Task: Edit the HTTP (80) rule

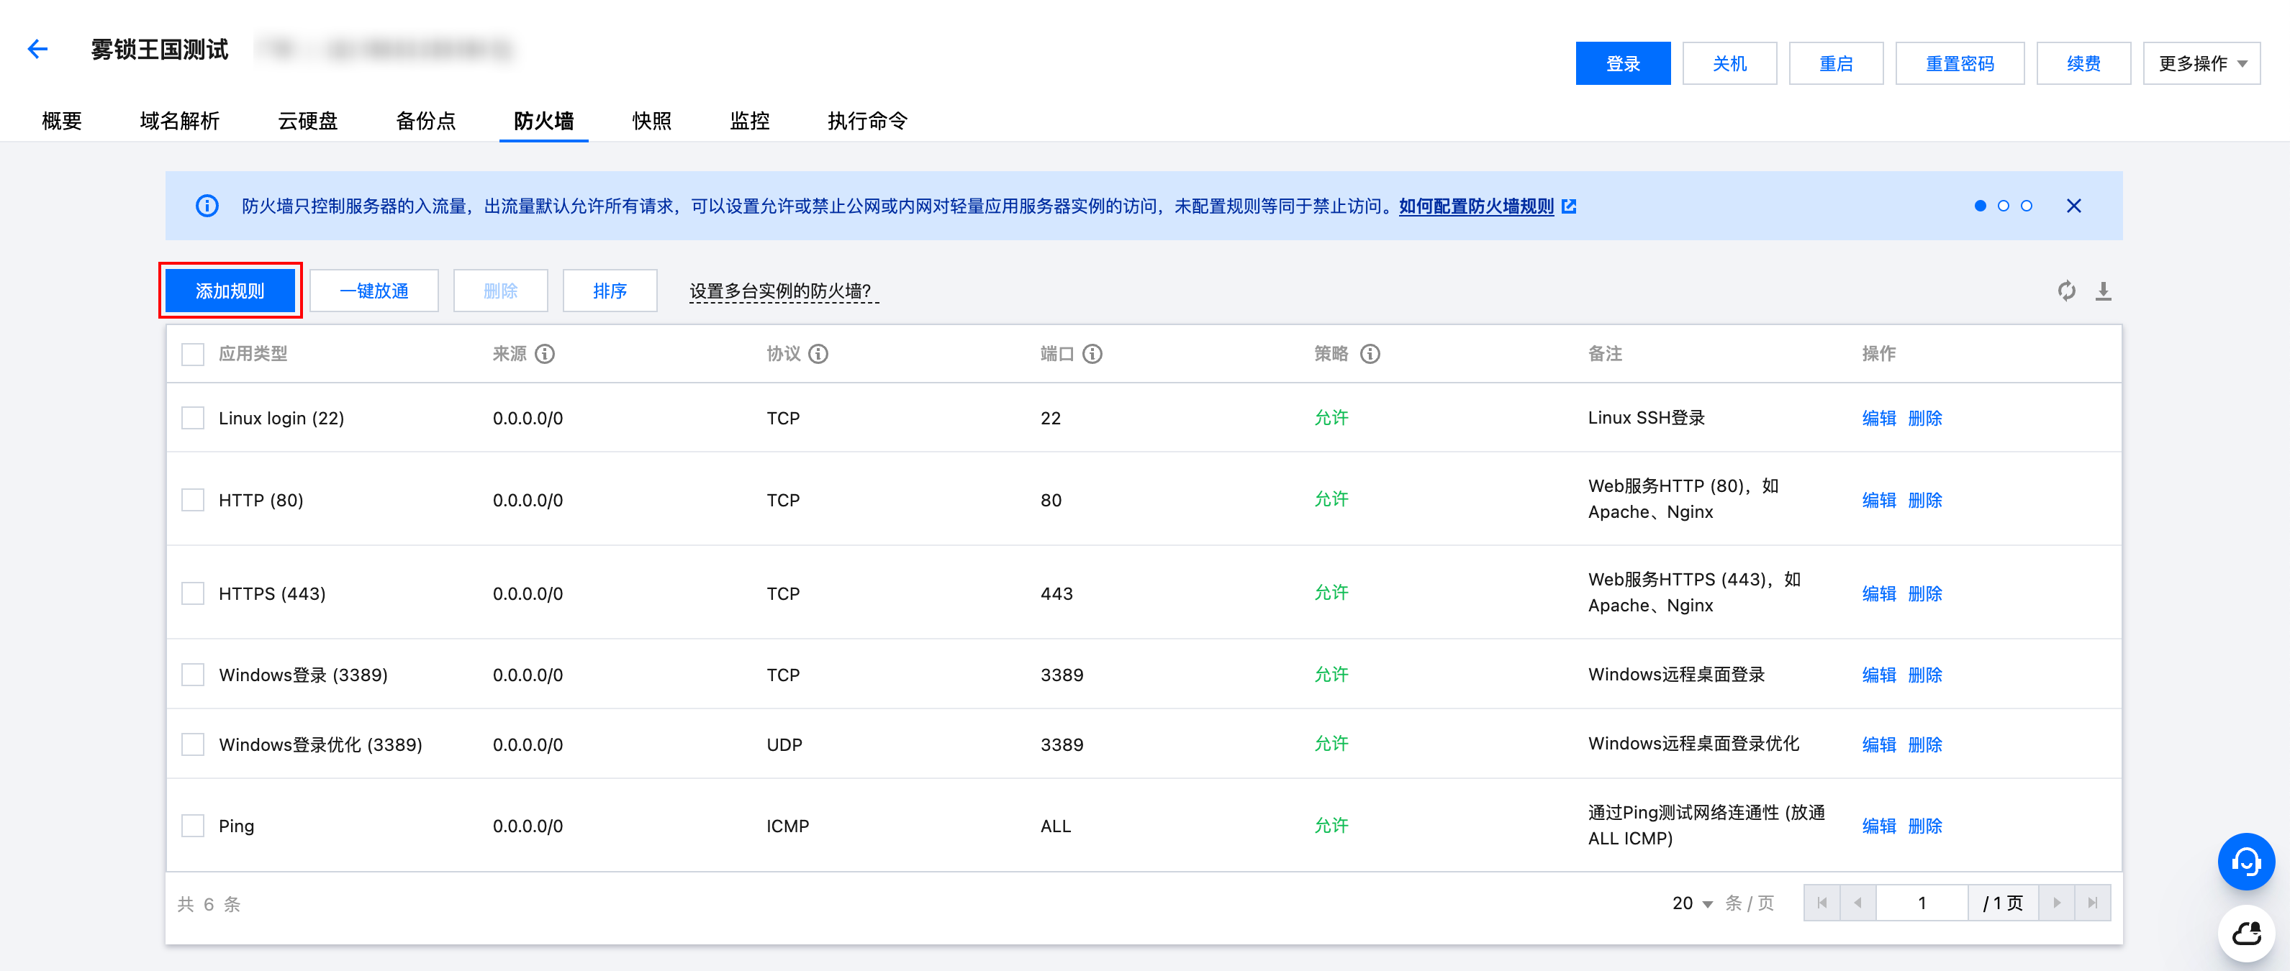Action: point(1878,499)
